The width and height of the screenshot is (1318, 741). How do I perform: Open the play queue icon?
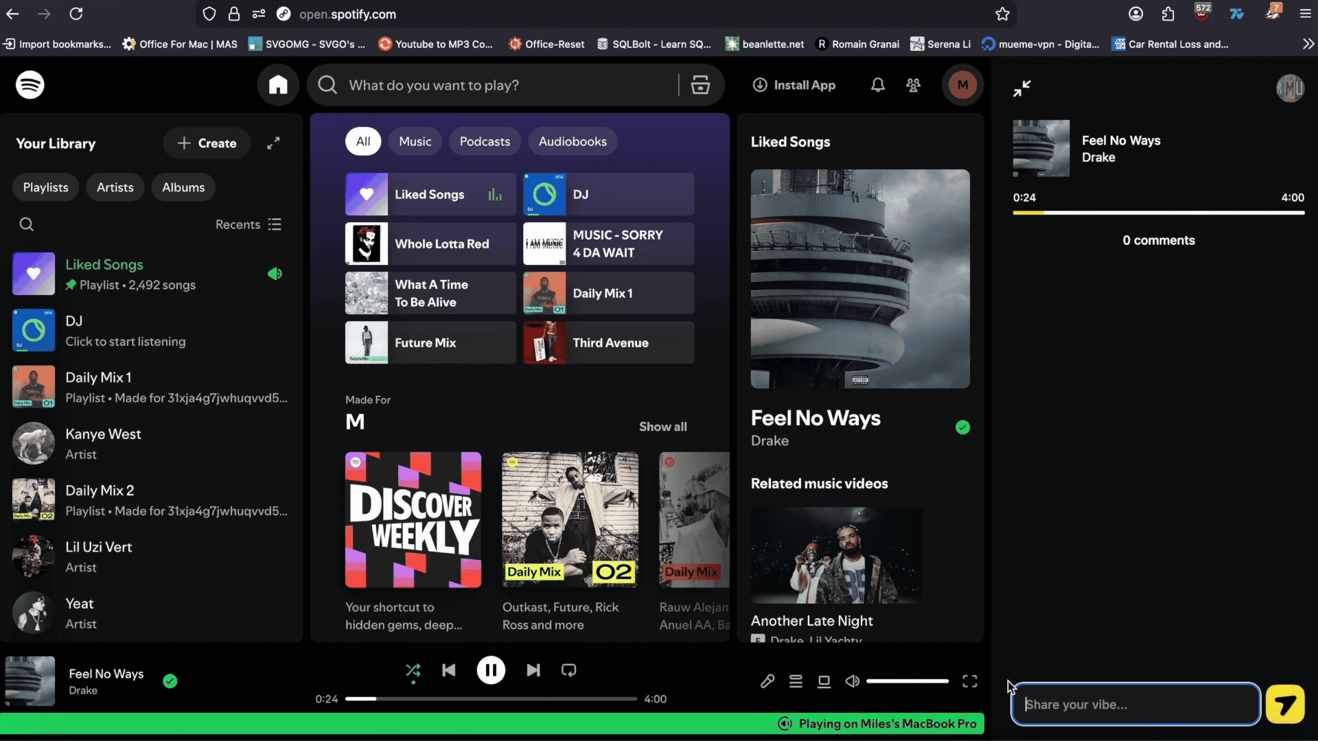796,681
